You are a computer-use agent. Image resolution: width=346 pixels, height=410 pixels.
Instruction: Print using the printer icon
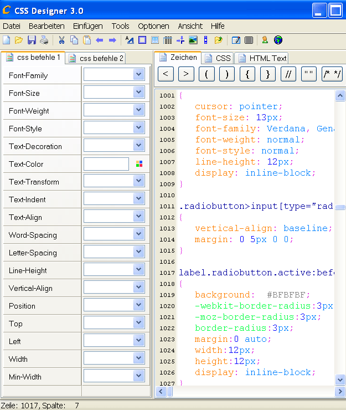point(44,40)
